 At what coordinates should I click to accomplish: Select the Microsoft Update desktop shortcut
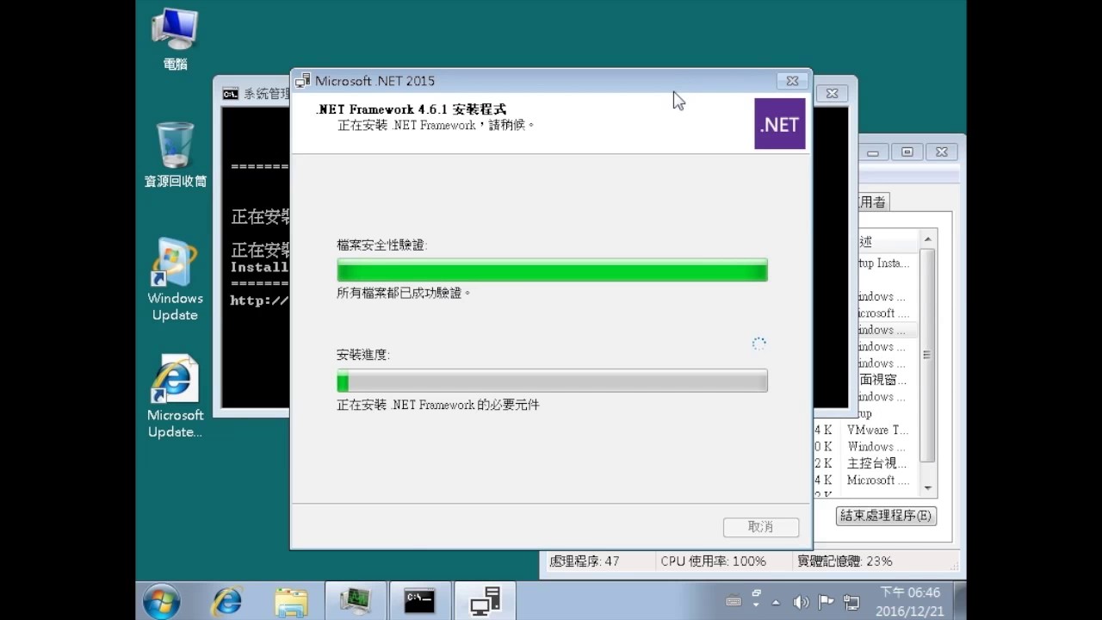point(175,397)
